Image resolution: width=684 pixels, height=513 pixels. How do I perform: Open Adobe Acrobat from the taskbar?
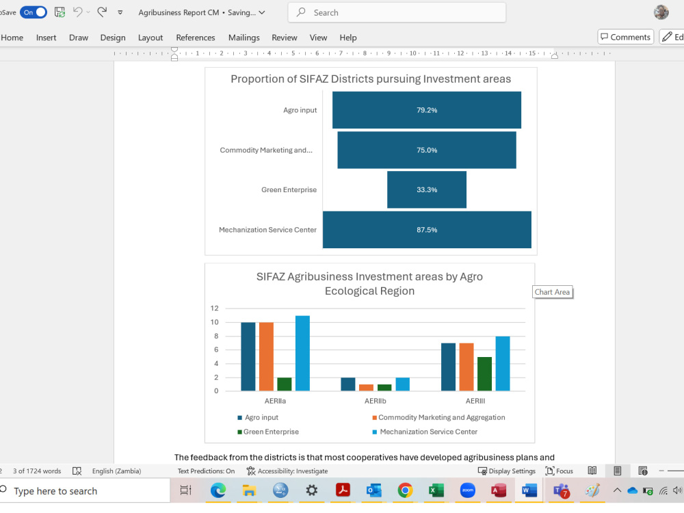(x=343, y=490)
